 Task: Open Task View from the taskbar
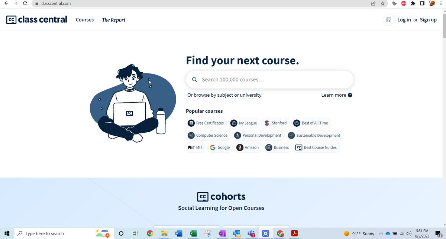[135, 233]
